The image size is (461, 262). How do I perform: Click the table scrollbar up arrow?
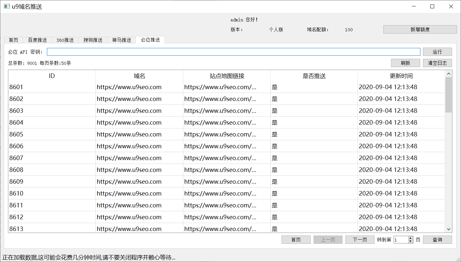click(449, 74)
